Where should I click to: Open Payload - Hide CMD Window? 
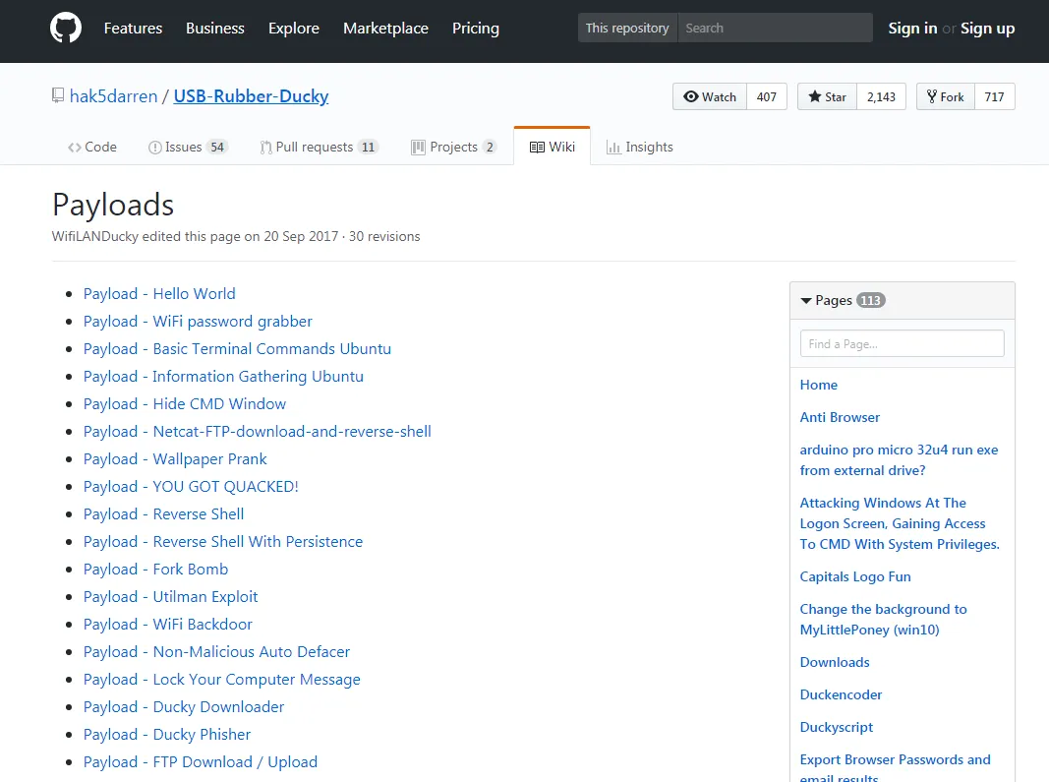185,403
